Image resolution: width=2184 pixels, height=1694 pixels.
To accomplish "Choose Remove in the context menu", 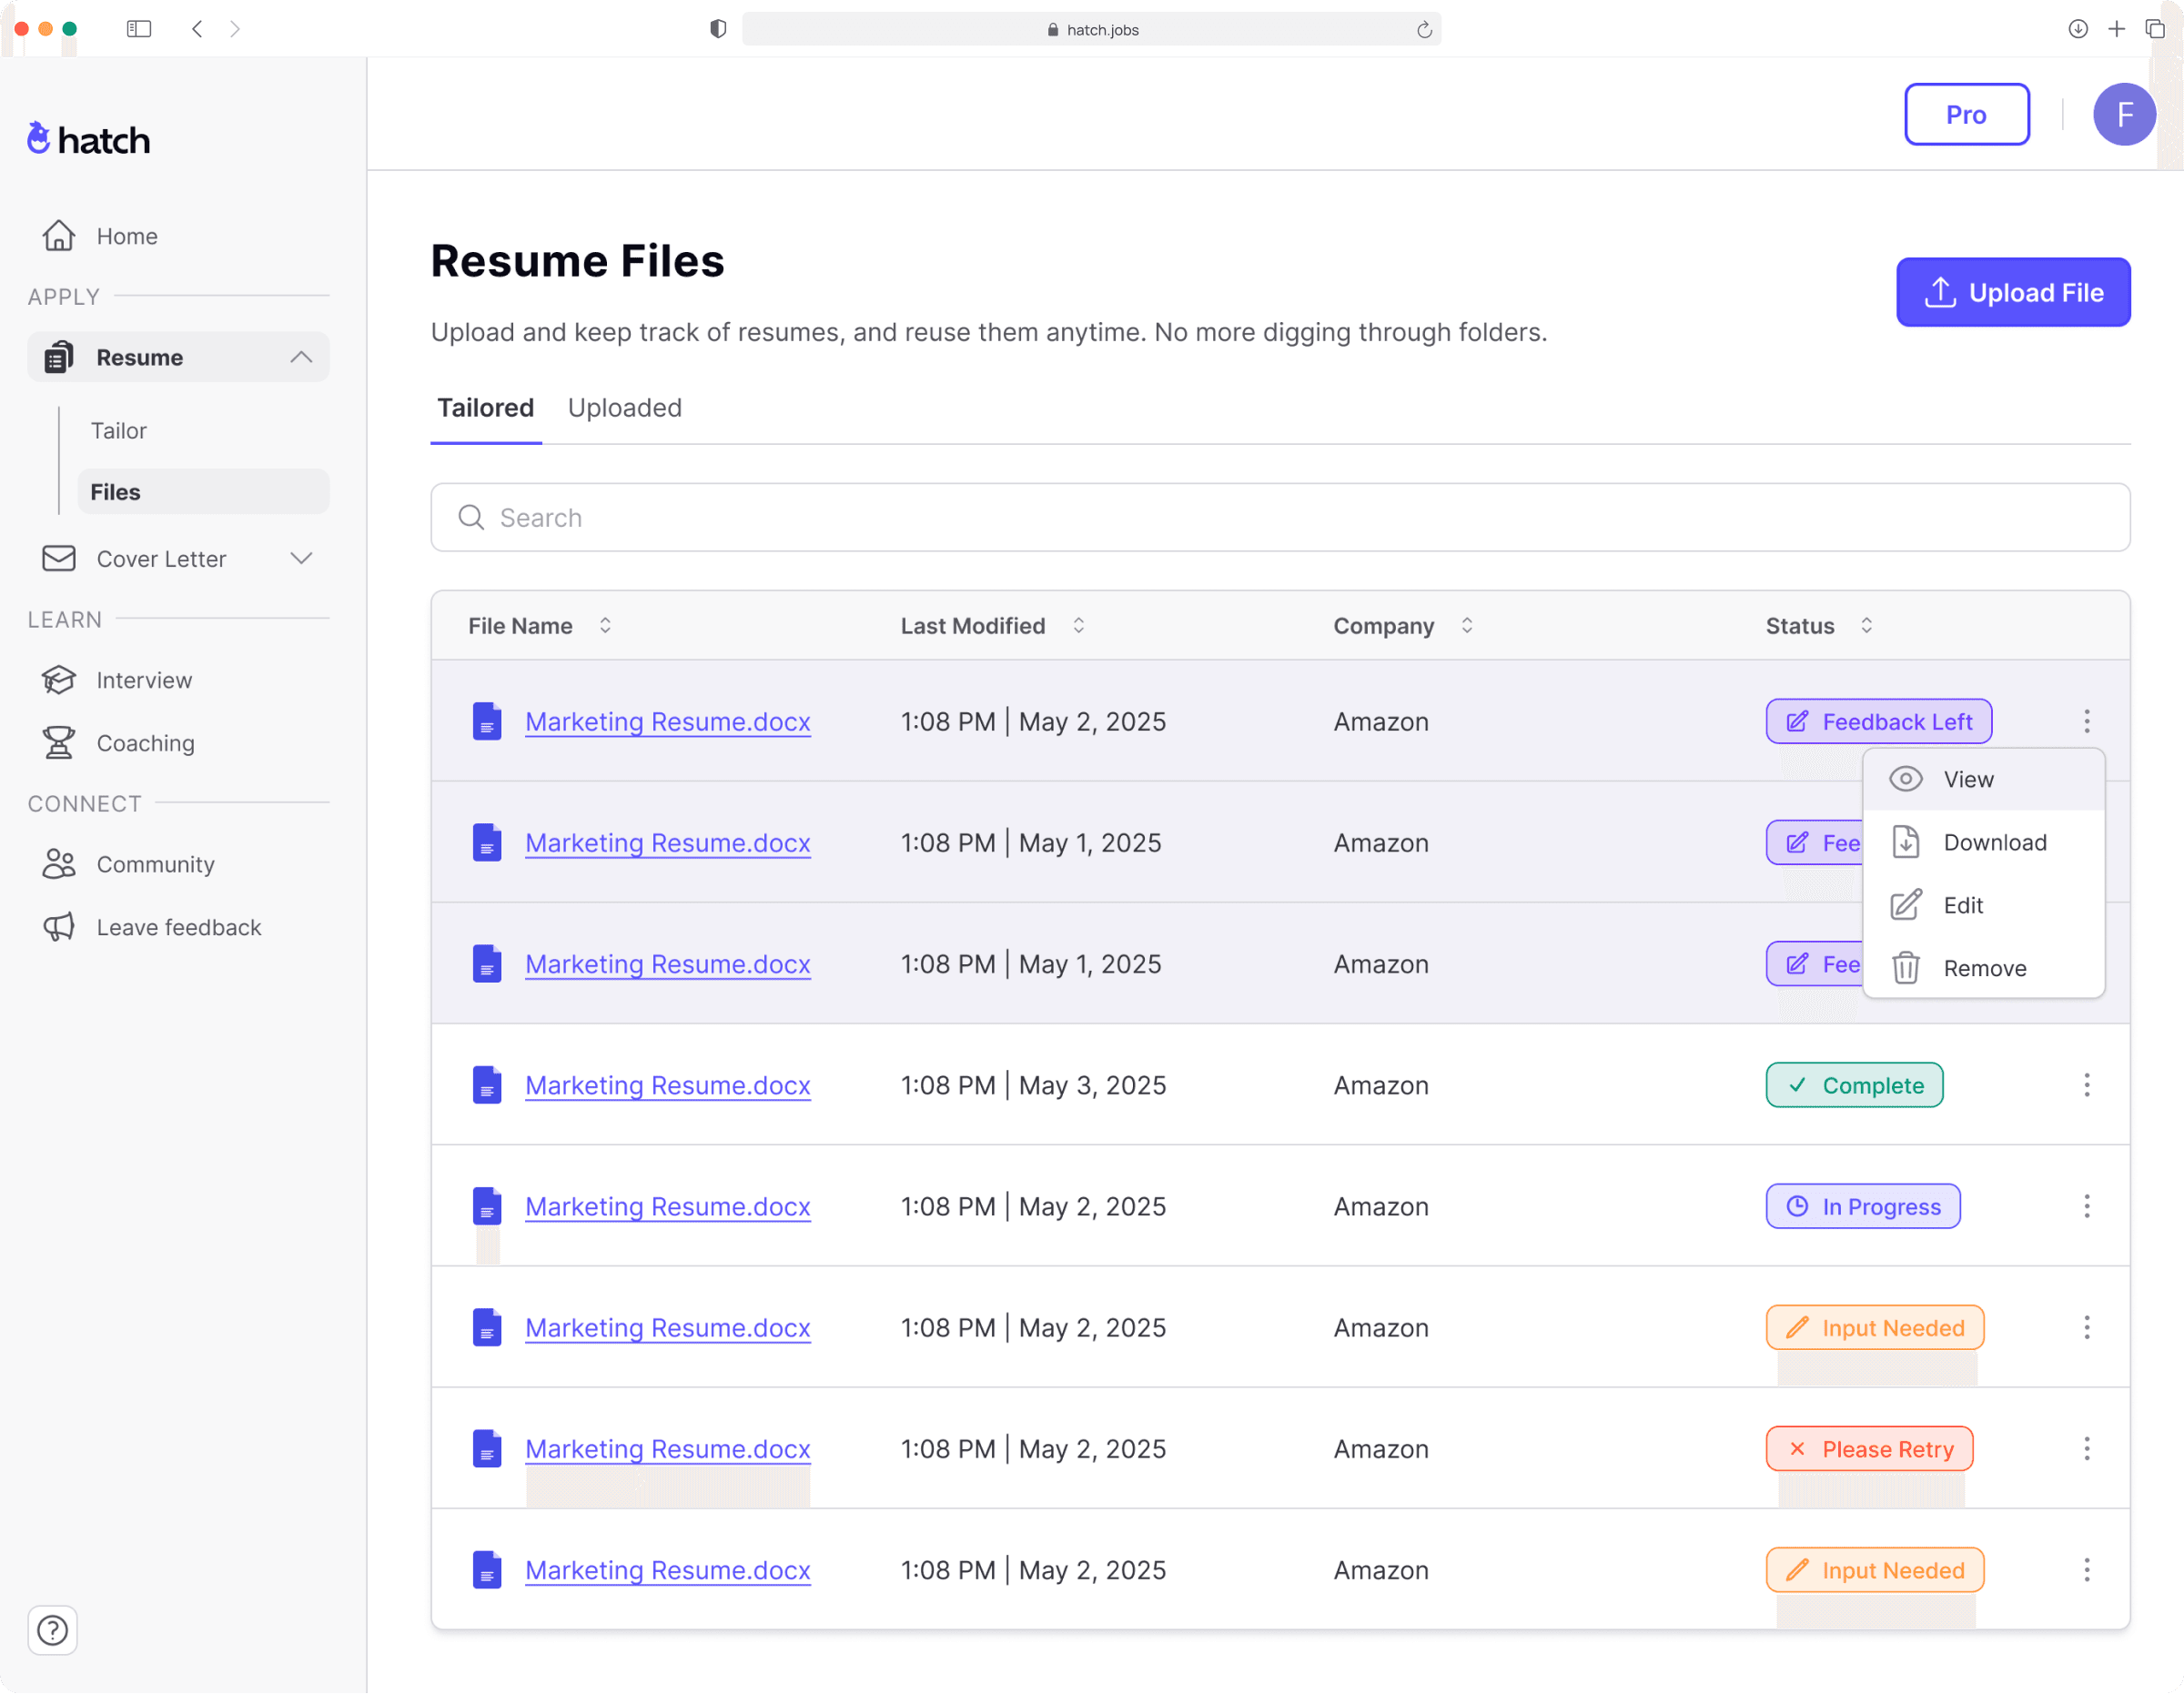I will point(1984,968).
